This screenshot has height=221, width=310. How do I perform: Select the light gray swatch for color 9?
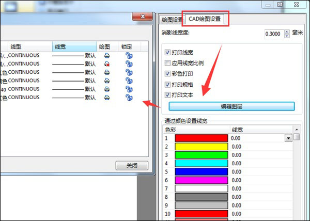pos(202,206)
